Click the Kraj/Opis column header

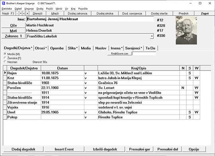139,68
